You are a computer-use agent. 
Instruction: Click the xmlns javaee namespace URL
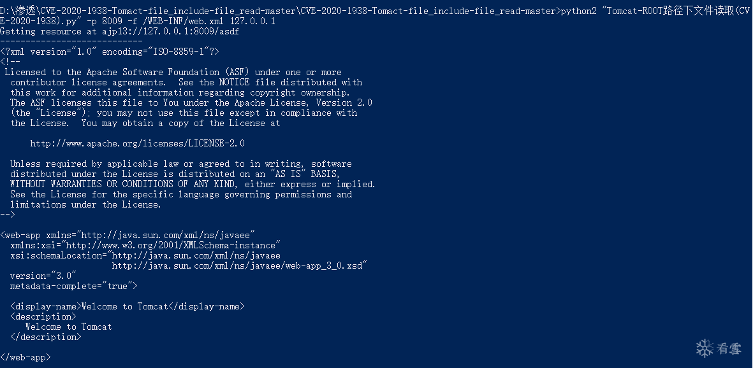pyautogui.click(x=166, y=235)
